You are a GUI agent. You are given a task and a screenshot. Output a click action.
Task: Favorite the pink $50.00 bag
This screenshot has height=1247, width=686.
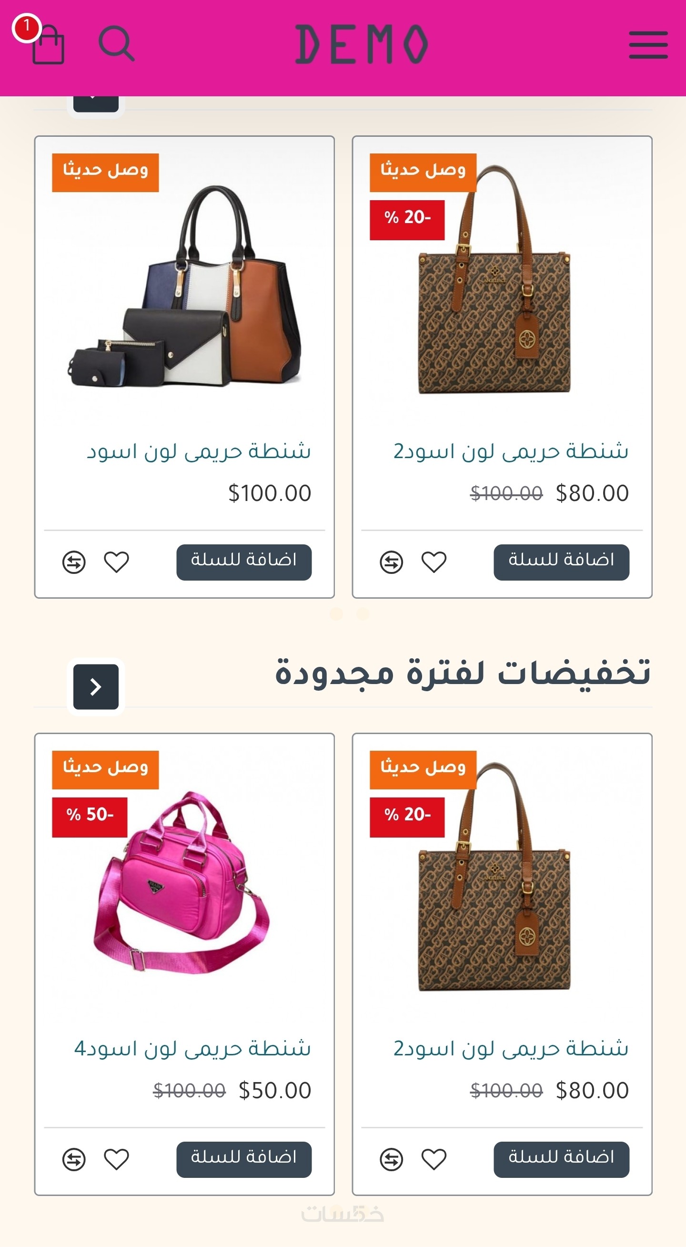point(117,1159)
